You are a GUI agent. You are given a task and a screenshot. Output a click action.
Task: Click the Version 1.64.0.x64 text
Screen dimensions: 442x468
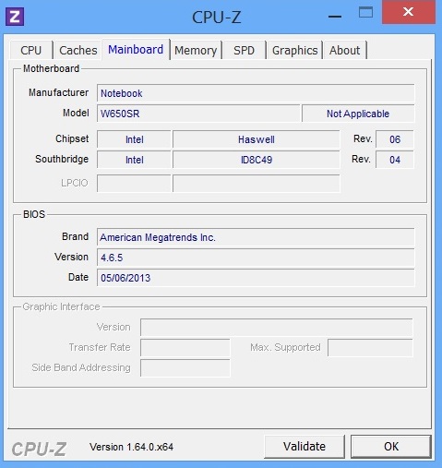point(131,447)
